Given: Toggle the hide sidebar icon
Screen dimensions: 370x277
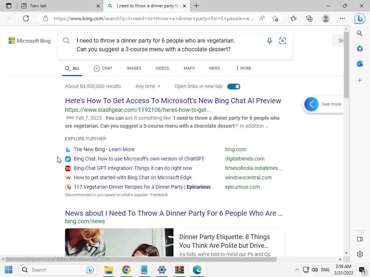Looking at the screenshot, I should pos(360,239).
